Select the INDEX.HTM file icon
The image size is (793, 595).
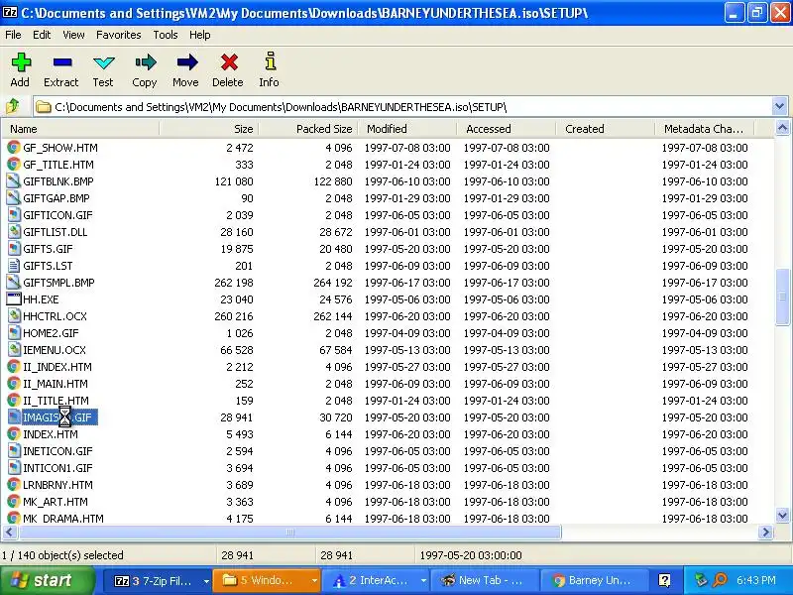tap(14, 434)
